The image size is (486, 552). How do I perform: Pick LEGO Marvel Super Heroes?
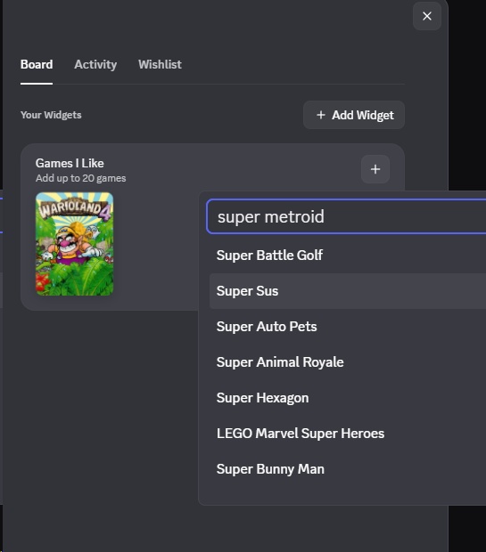tap(348, 434)
